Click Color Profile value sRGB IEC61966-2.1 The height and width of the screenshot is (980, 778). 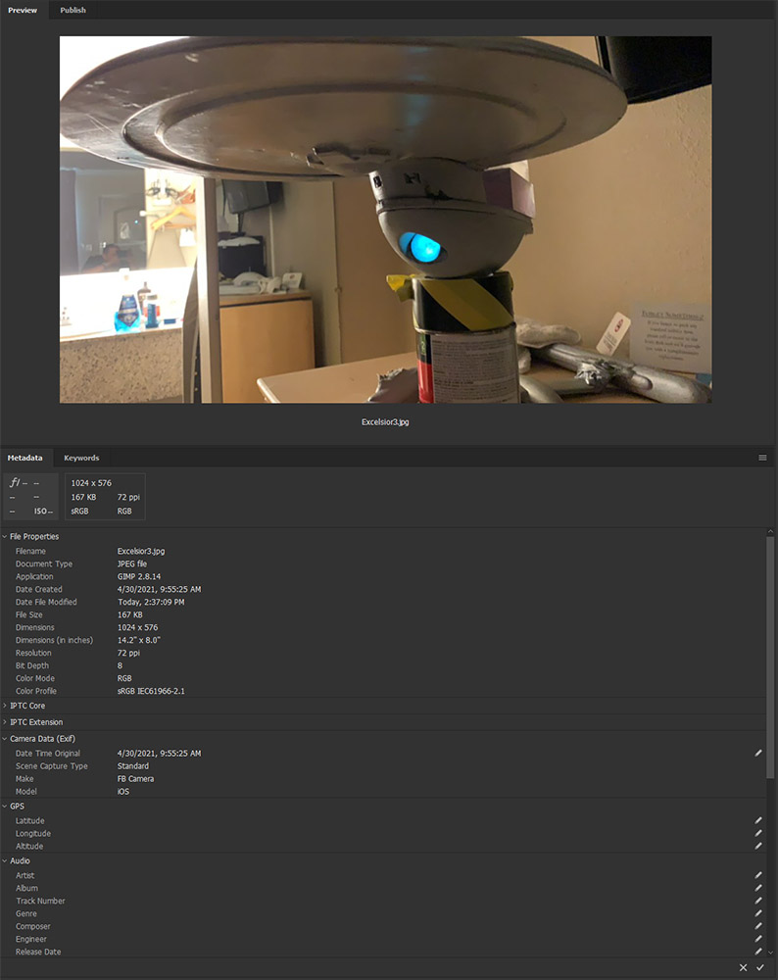(x=151, y=691)
